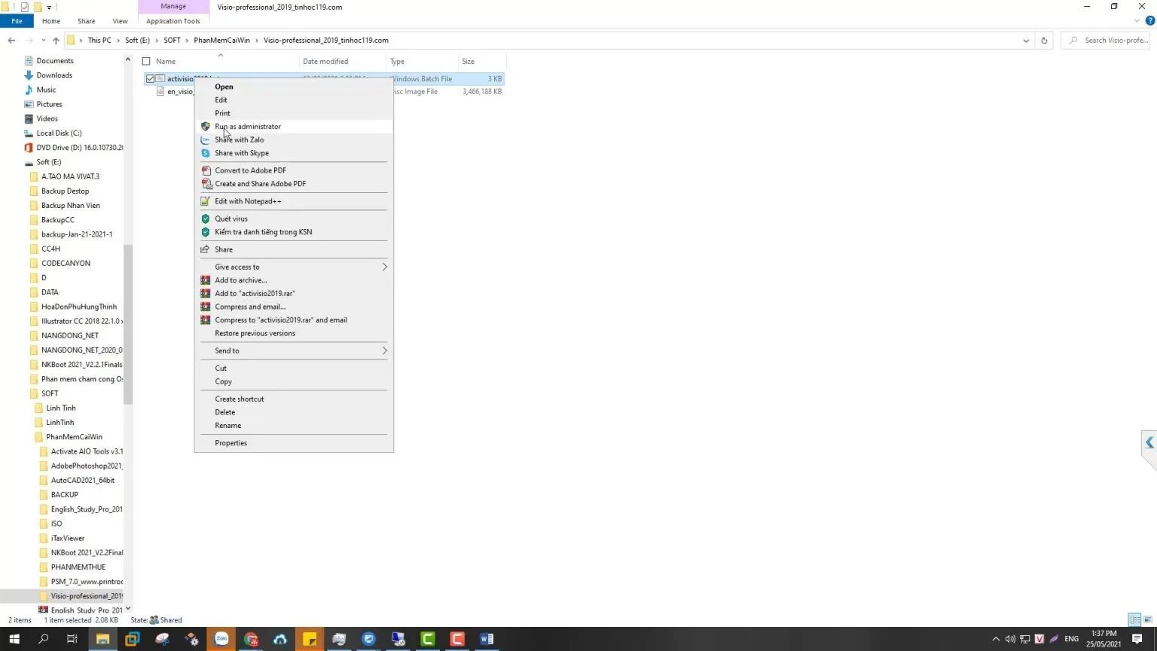Switch to the View ribbon tab
The height and width of the screenshot is (651, 1157).
120,21
